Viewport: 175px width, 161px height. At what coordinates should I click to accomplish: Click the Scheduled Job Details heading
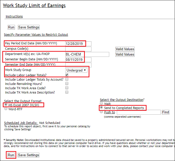pos(21,123)
